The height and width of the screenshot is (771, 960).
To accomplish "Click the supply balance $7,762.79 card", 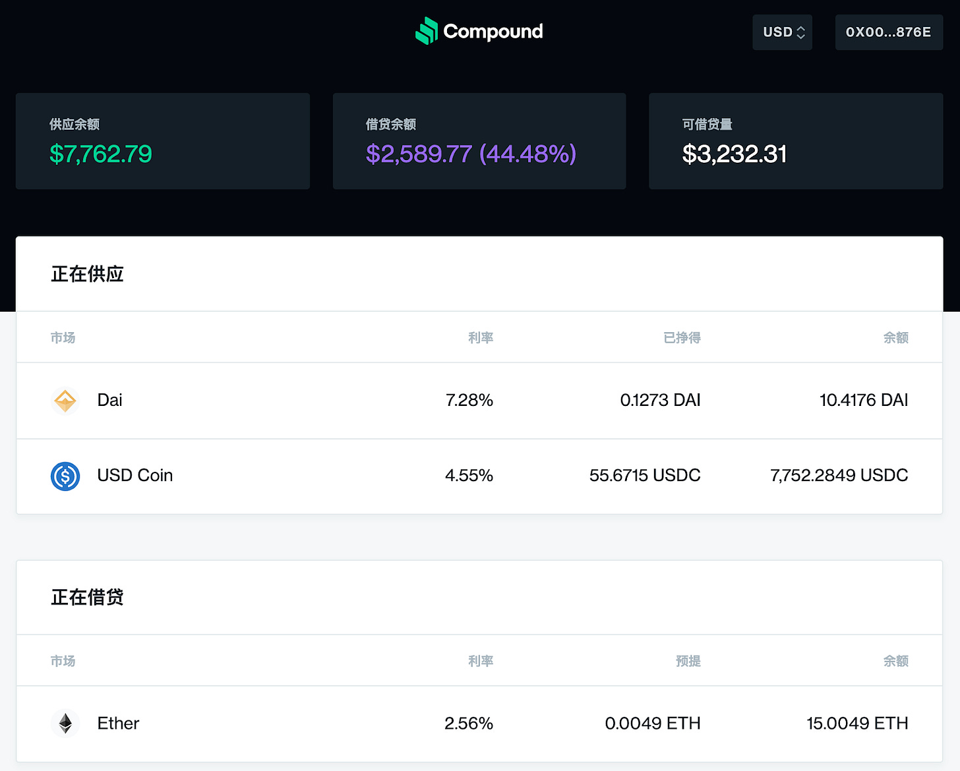I will (163, 141).
